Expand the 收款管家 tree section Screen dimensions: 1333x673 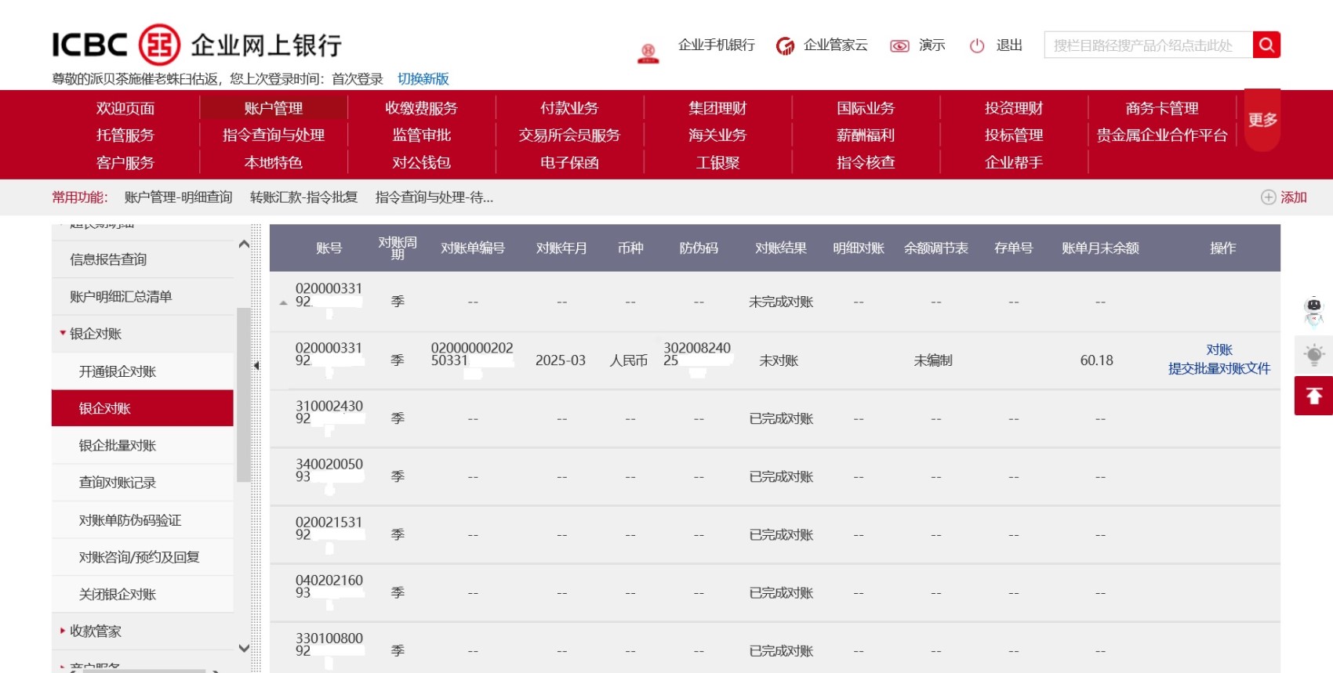[63, 631]
